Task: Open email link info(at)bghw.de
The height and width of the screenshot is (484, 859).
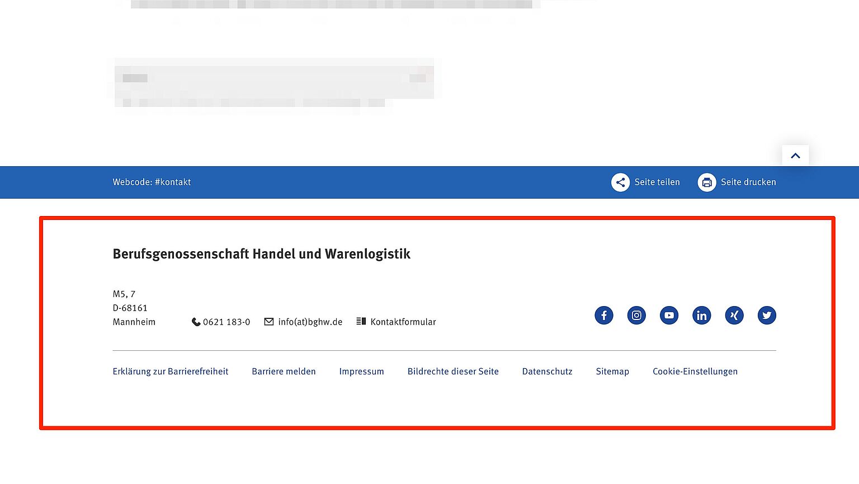Action: coord(310,322)
